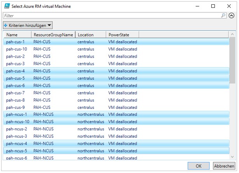Type in the Filter input field
This screenshot has height=173, width=239.
113,16
